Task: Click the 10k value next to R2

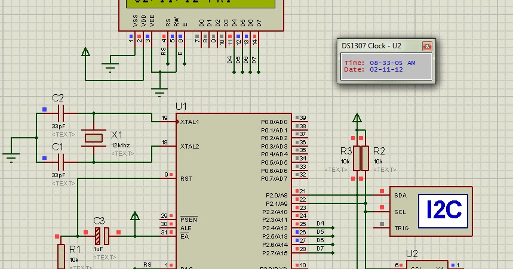Action: [378, 162]
